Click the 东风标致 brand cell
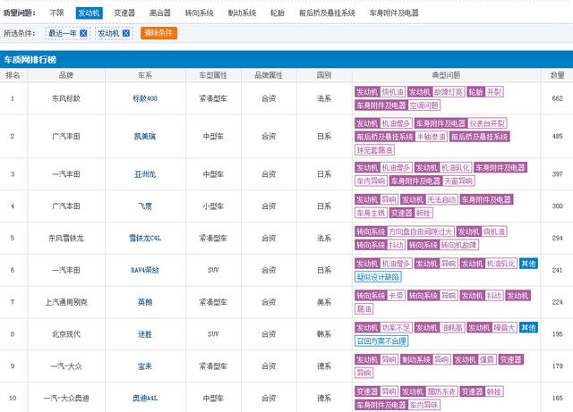573x412 pixels. point(66,98)
